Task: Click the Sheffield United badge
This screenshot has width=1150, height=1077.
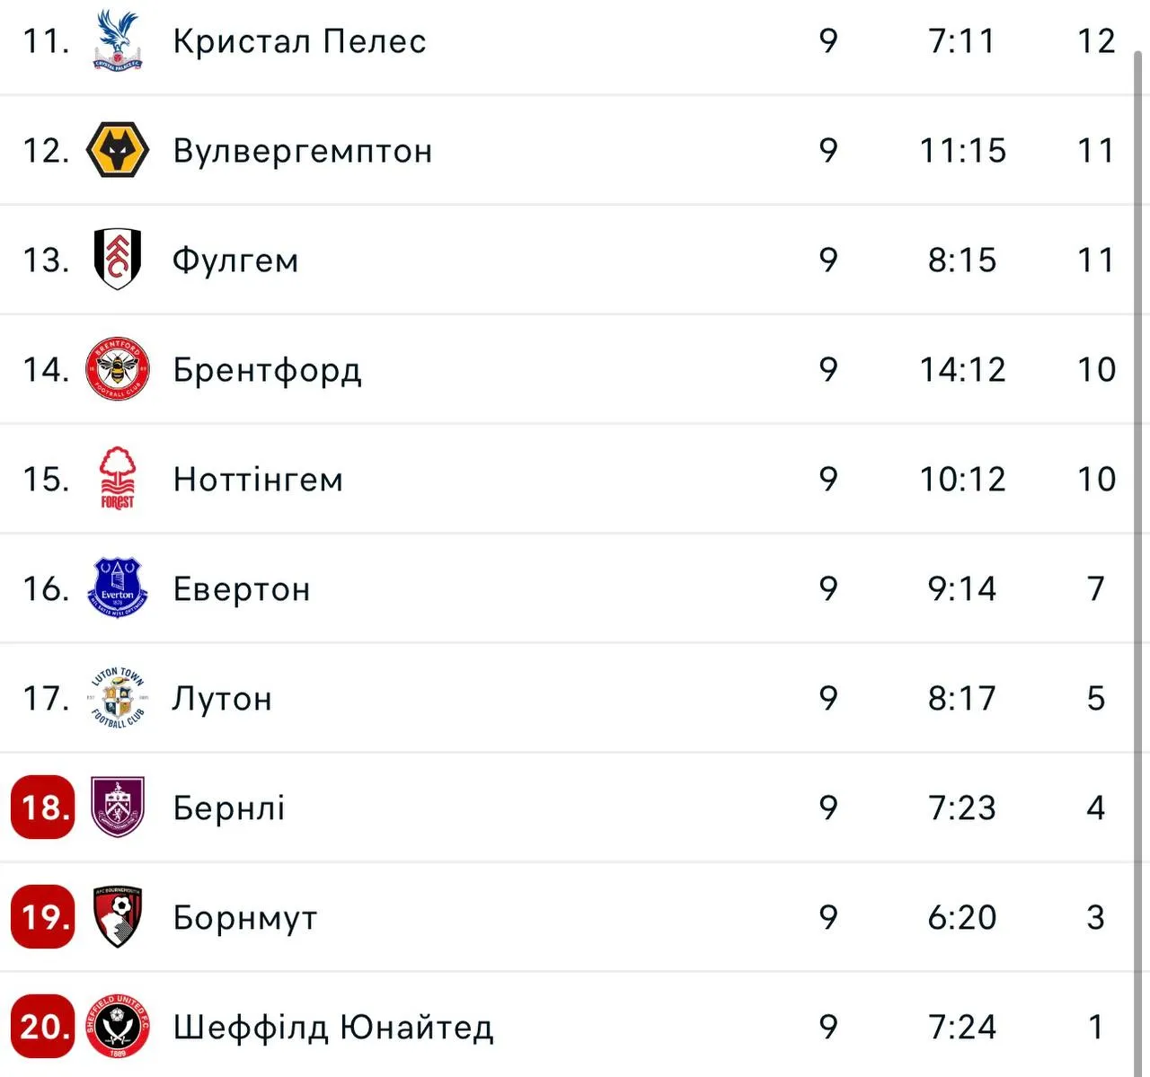Action: (117, 1026)
